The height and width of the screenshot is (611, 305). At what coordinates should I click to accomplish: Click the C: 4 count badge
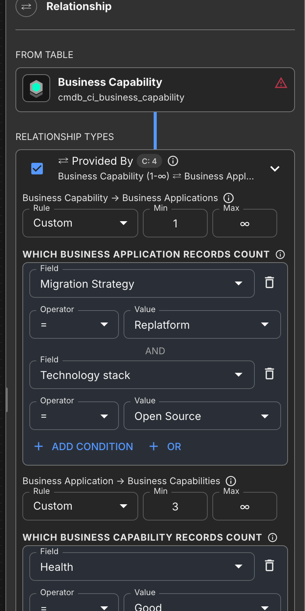(149, 161)
